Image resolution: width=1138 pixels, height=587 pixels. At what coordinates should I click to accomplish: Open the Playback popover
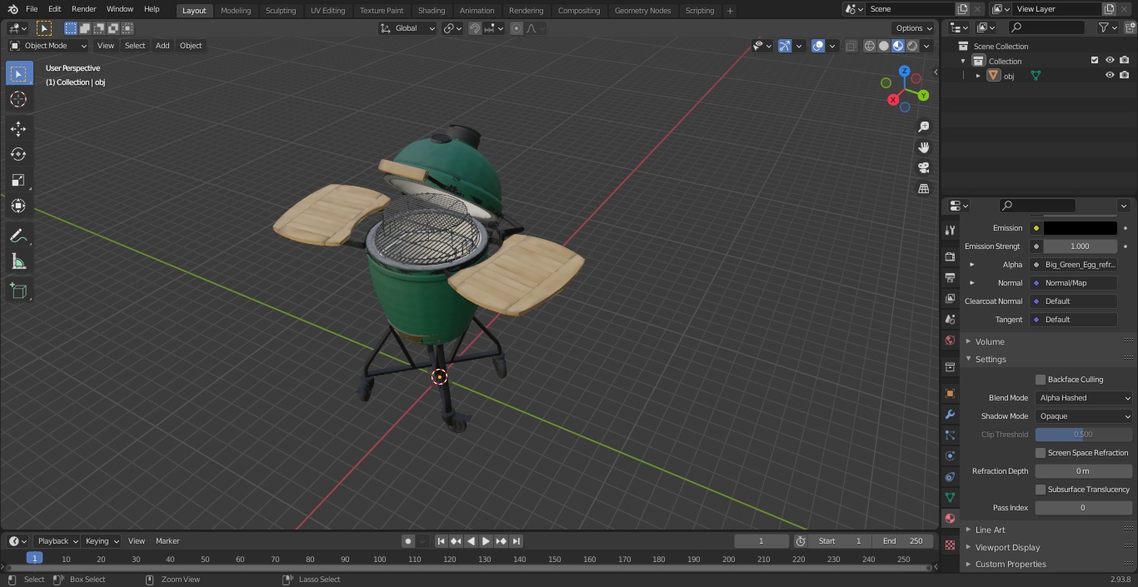point(57,541)
